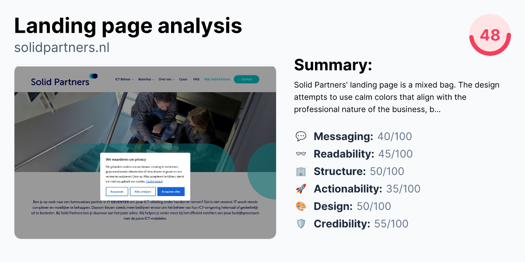This screenshot has width=525, height=262.
Task: Select the Messaging speech bubble icon
Action: 301,136
